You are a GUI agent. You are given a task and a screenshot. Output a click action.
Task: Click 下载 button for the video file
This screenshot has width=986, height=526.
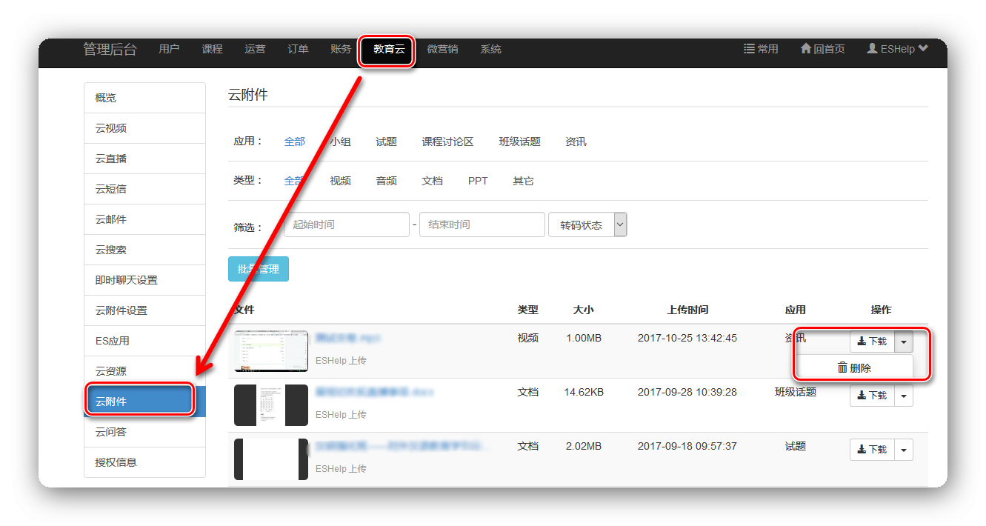tap(872, 342)
